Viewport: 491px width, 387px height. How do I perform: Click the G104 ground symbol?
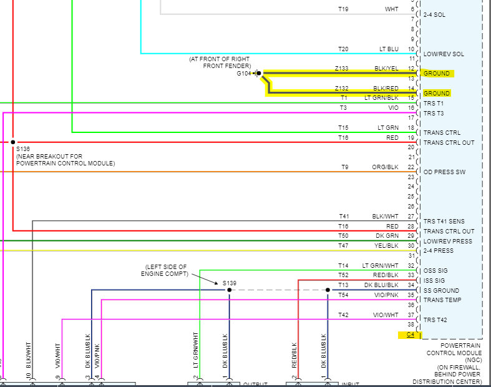256,73
